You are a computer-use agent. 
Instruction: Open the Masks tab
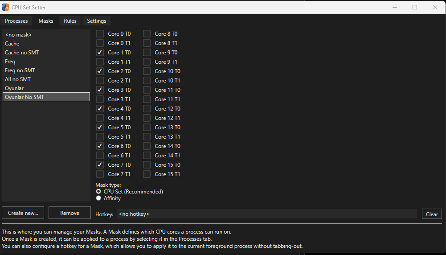46,21
